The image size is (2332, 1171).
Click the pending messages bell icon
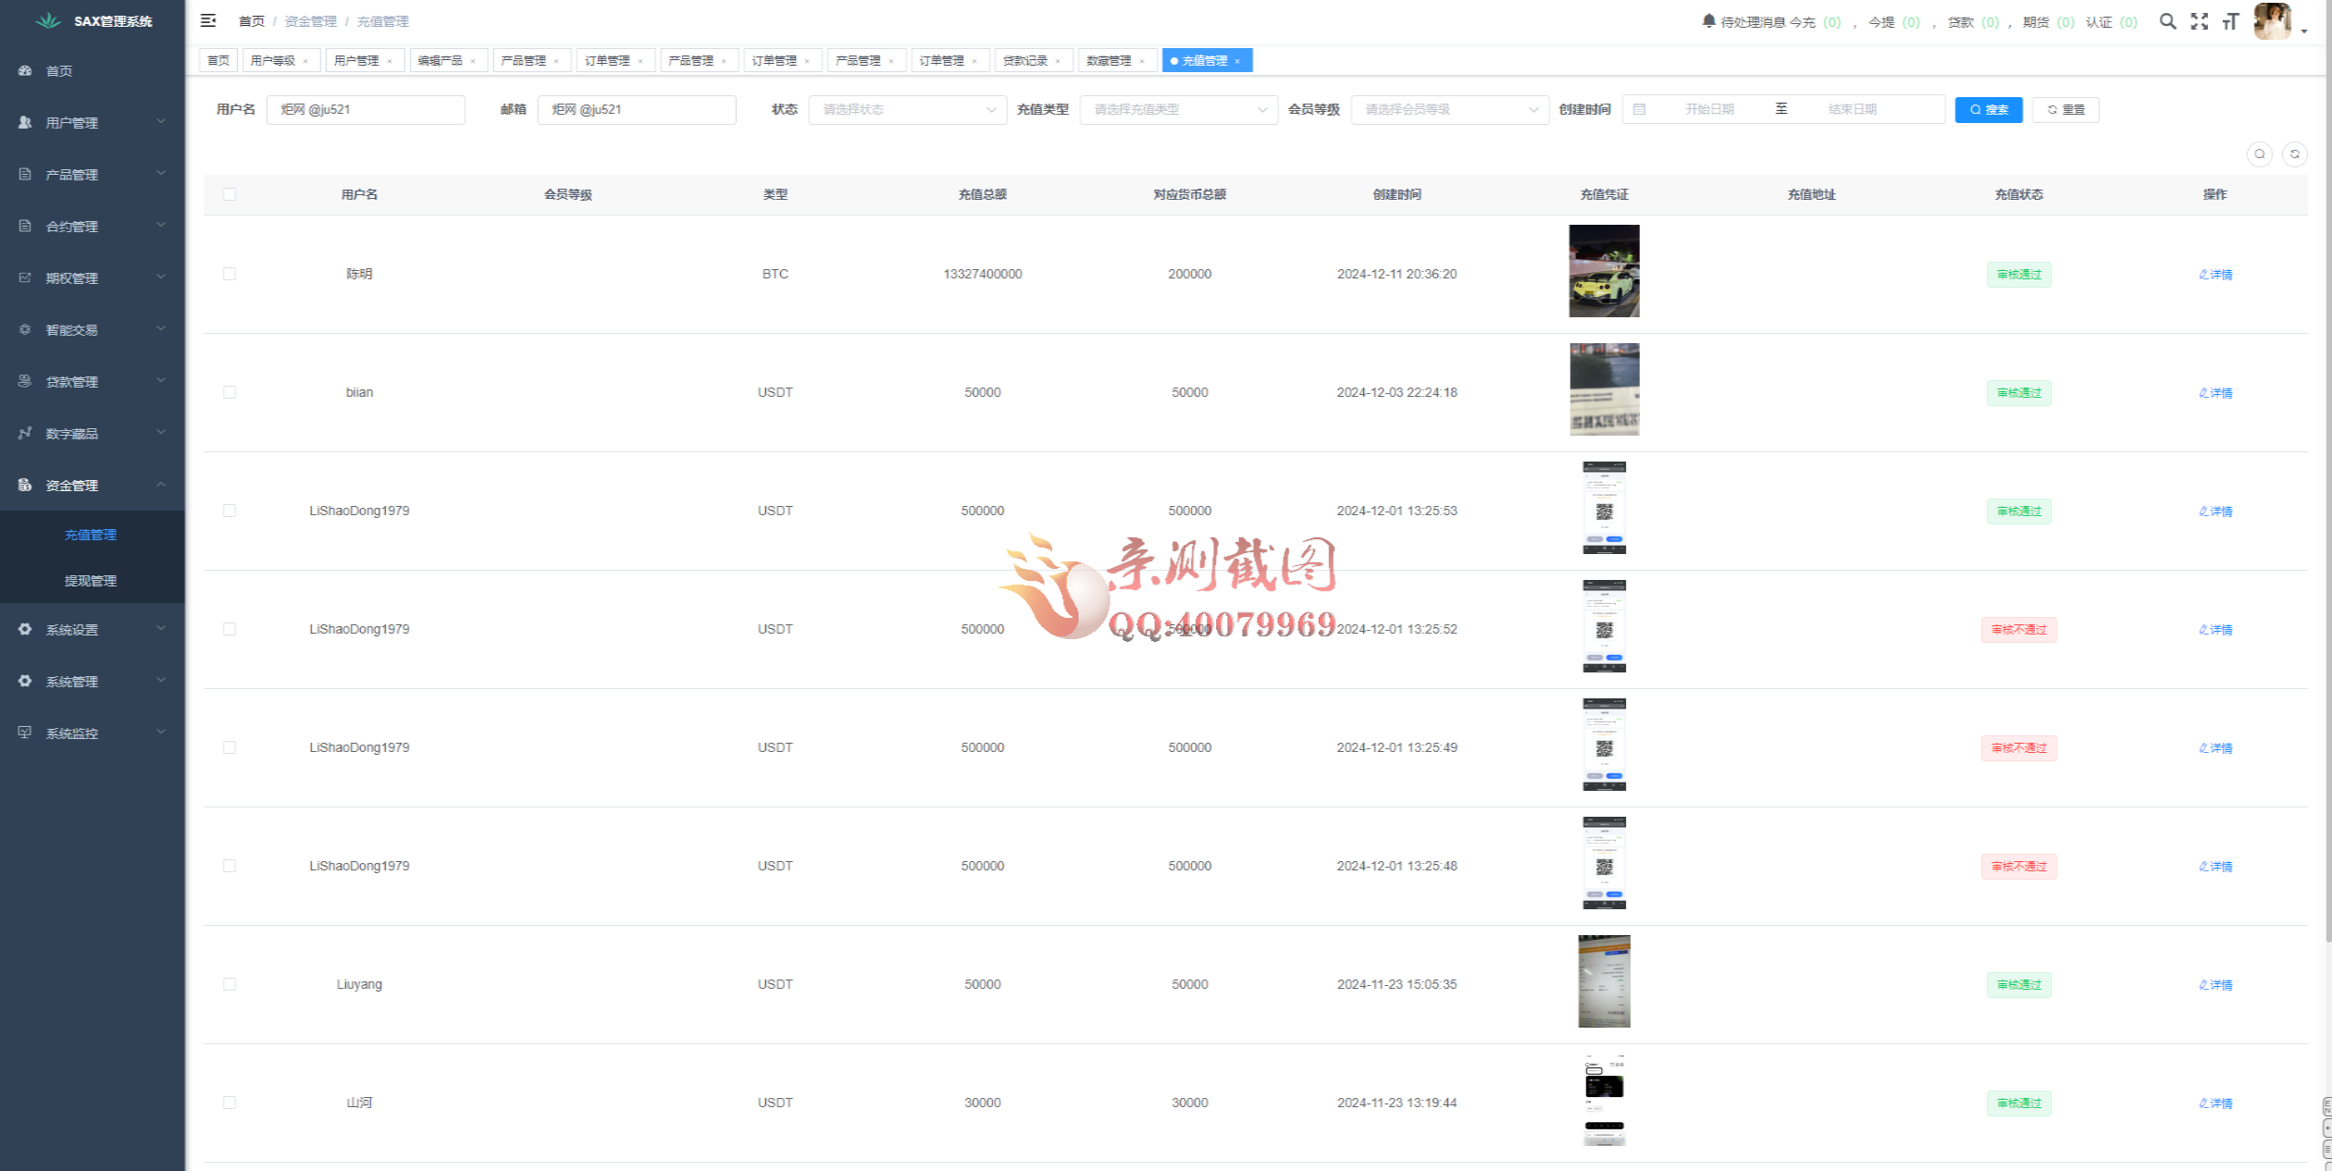click(x=1708, y=20)
